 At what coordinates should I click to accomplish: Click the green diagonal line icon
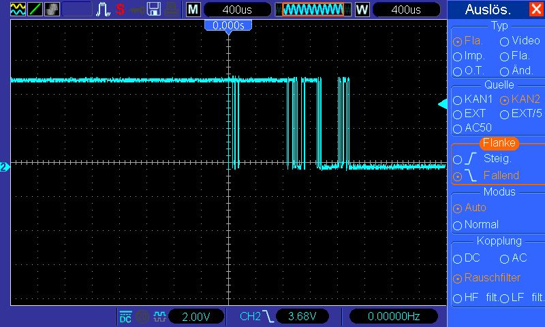point(35,9)
